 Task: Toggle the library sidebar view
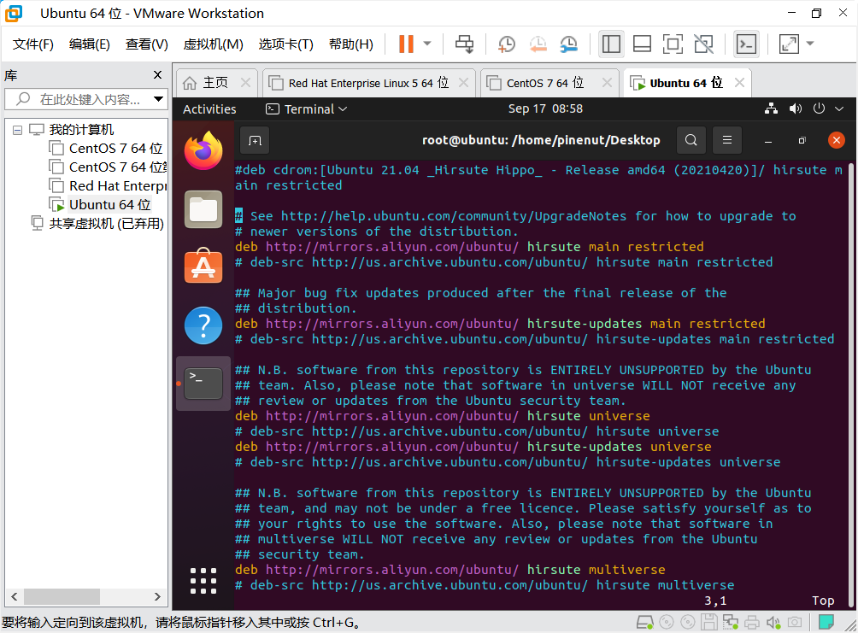point(611,44)
